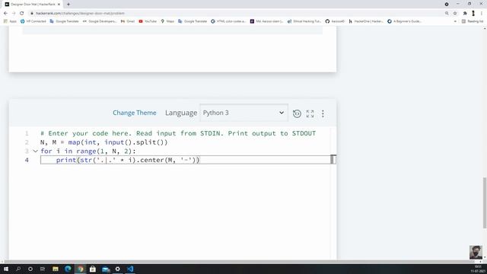Viewport: 487px width, 274px height.
Task: Reload the HackerRank page
Action: pos(22,14)
